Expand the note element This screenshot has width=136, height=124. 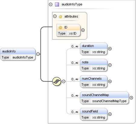pyautogui.click(x=110, y=65)
